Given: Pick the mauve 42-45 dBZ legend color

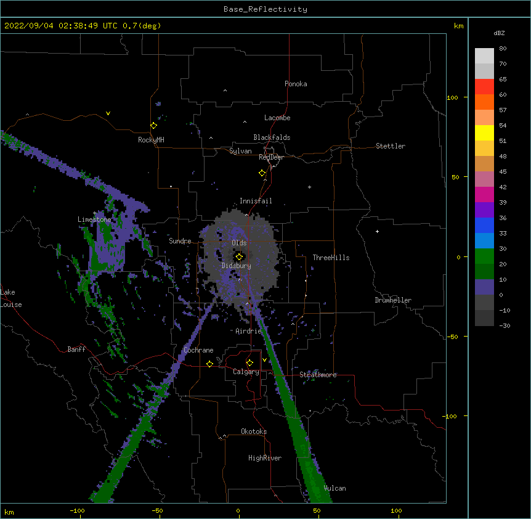Looking at the screenshot, I should (x=484, y=179).
